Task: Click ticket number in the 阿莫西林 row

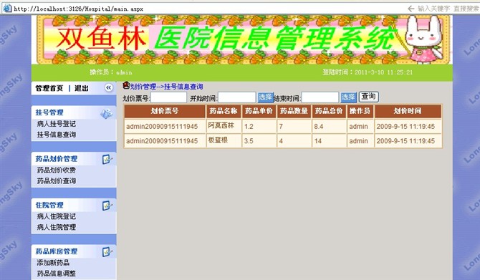Action: [x=162, y=126]
